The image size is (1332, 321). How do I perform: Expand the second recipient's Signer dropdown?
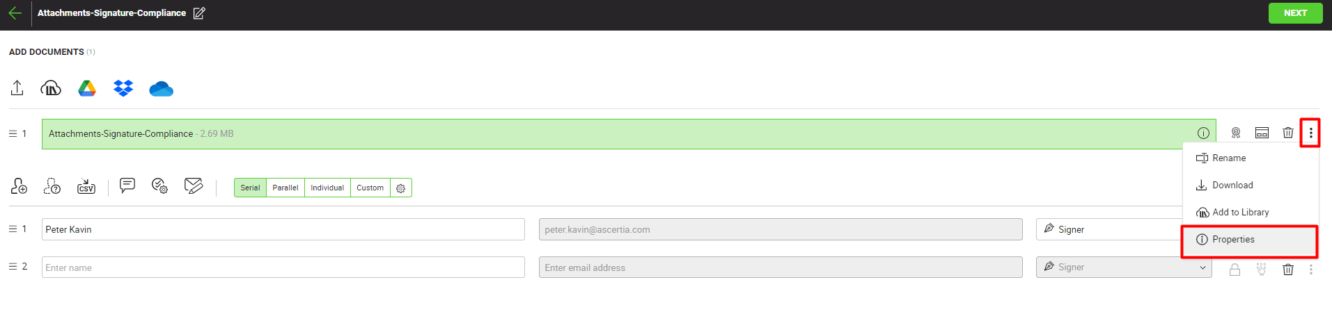coord(1123,267)
